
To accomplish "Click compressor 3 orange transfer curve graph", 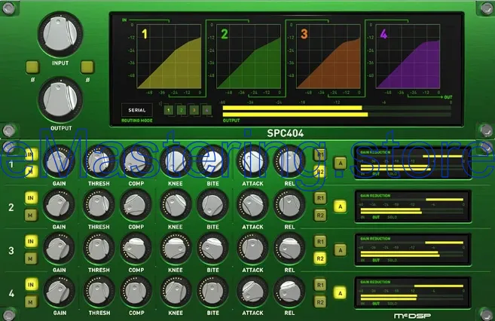I will point(328,57).
